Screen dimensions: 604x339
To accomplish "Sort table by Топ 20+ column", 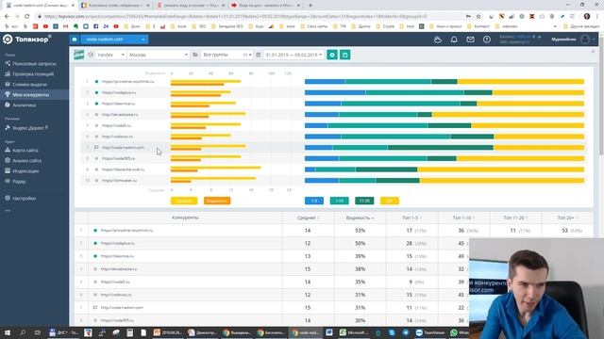I will (x=567, y=218).
